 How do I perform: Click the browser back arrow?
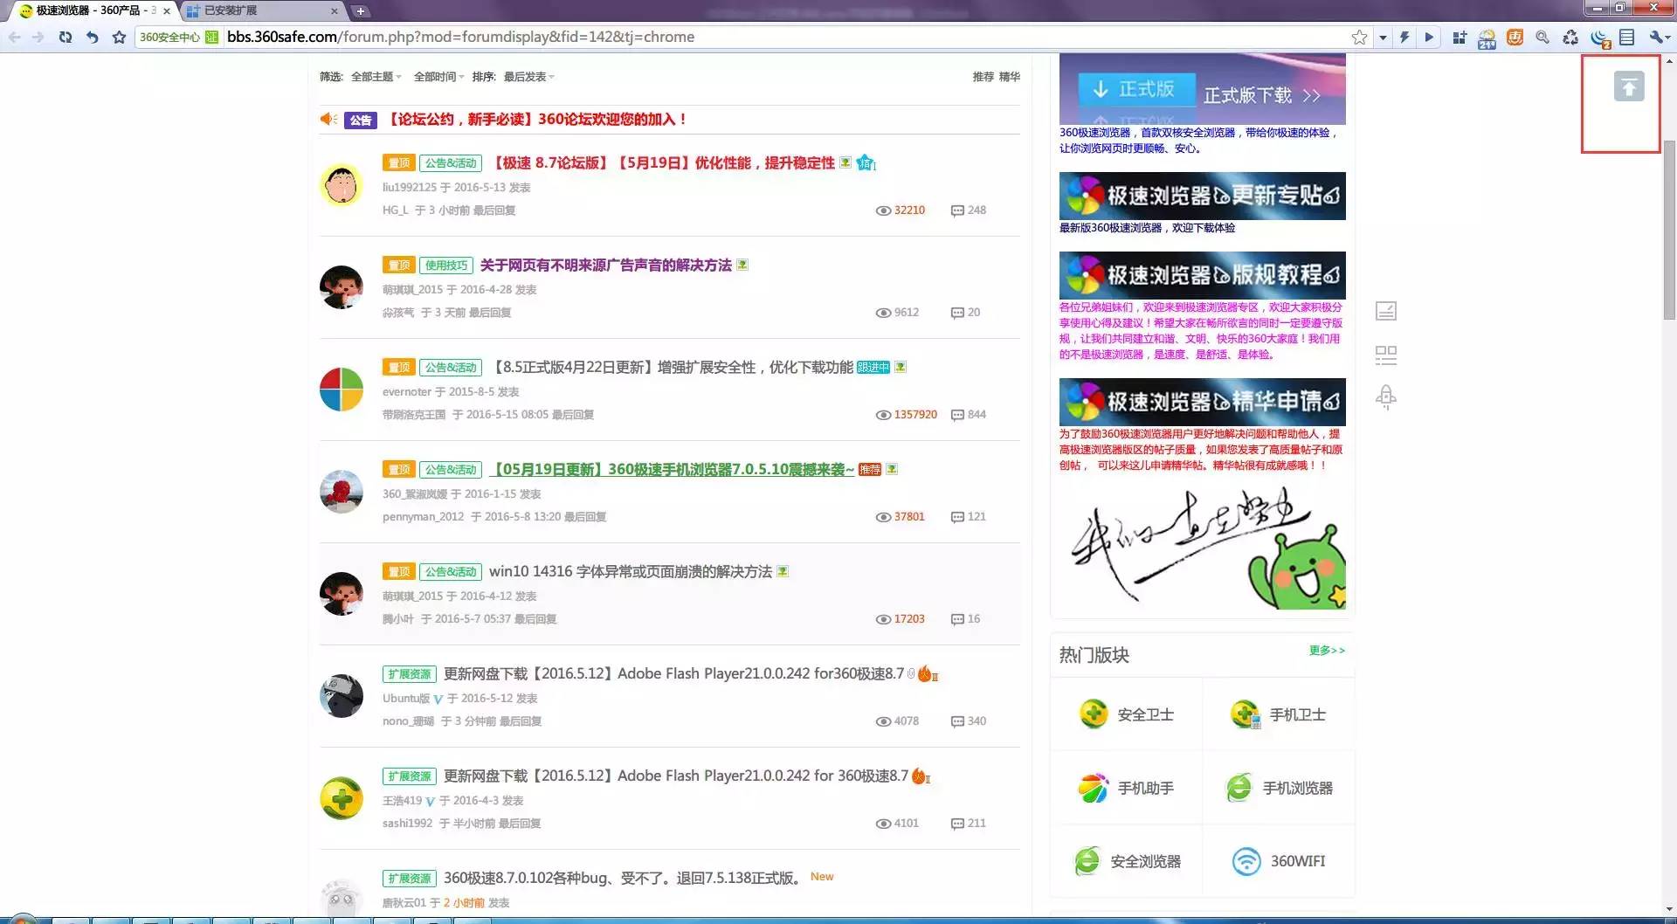[14, 38]
